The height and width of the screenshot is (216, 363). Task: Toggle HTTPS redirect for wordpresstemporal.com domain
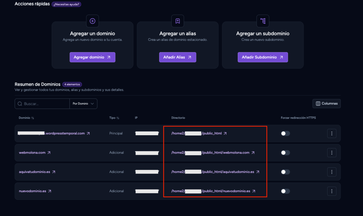tap(285, 133)
